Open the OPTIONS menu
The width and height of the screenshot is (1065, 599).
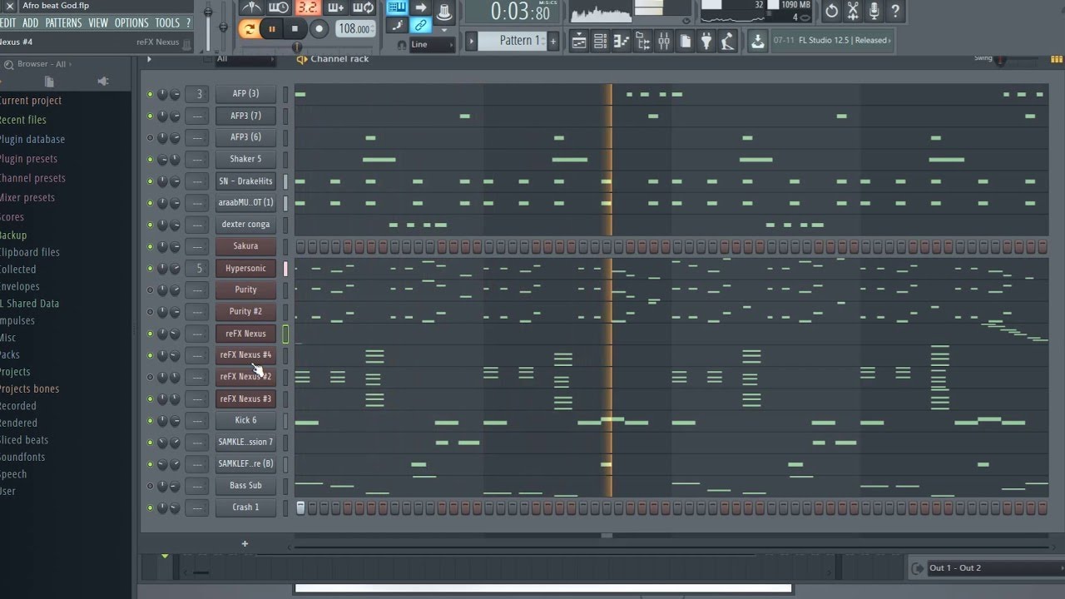131,23
